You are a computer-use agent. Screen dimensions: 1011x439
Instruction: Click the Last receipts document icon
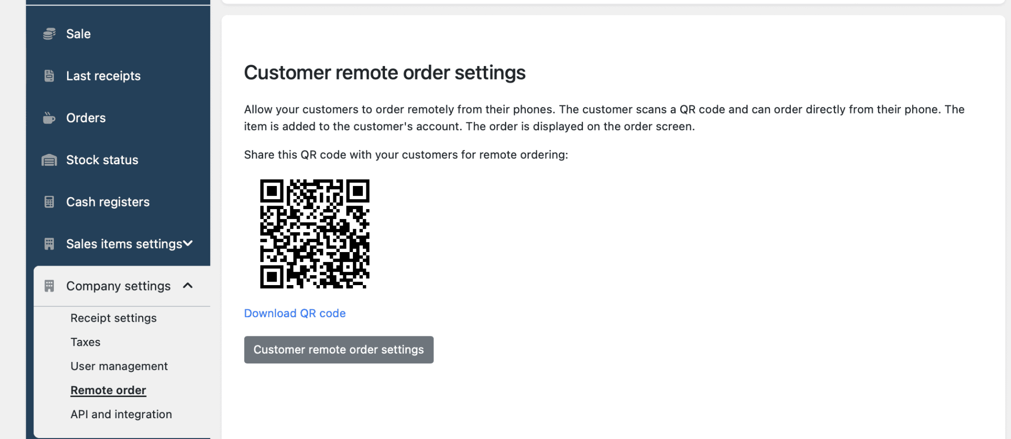pyautogui.click(x=49, y=75)
